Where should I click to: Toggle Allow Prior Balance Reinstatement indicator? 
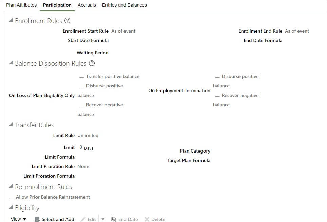pyautogui.click(x=12, y=198)
